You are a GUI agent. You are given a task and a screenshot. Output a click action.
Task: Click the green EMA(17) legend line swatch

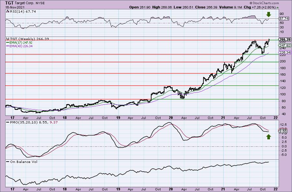7,42
